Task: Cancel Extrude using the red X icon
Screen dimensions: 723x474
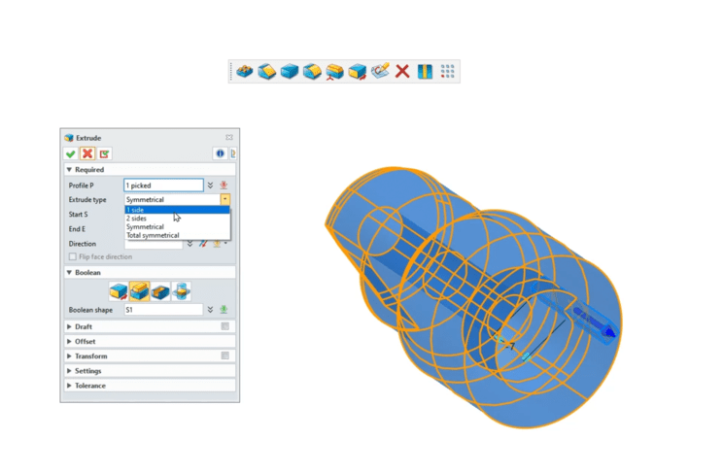Action: [x=87, y=153]
